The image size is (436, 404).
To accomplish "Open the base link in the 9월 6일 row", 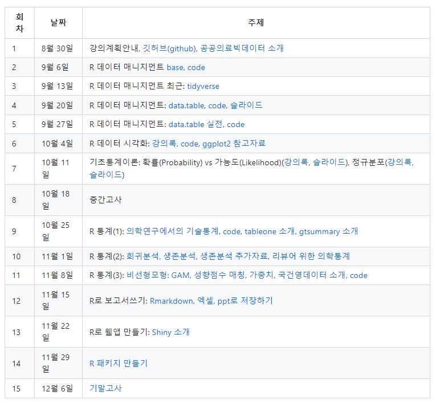I will tap(175, 67).
